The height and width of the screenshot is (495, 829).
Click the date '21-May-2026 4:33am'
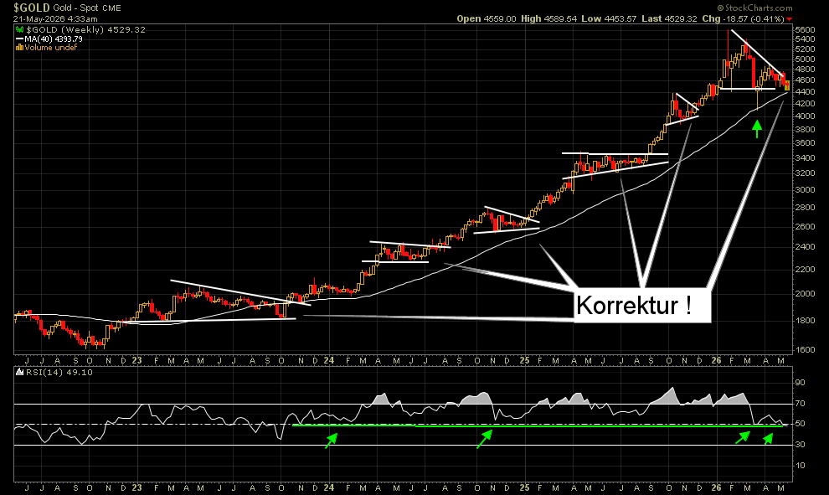tap(55, 18)
